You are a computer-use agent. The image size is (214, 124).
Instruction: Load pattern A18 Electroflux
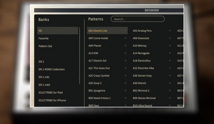point(142,60)
